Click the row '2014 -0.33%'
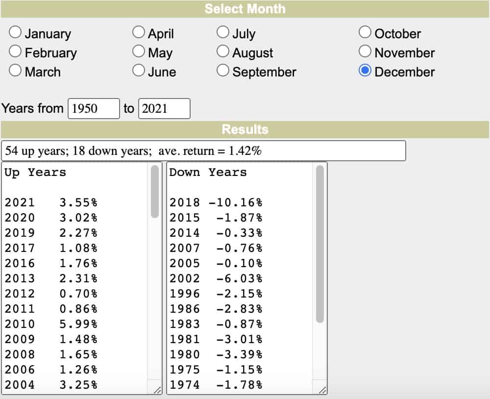Viewport: 490px width, 399px height. [216, 233]
